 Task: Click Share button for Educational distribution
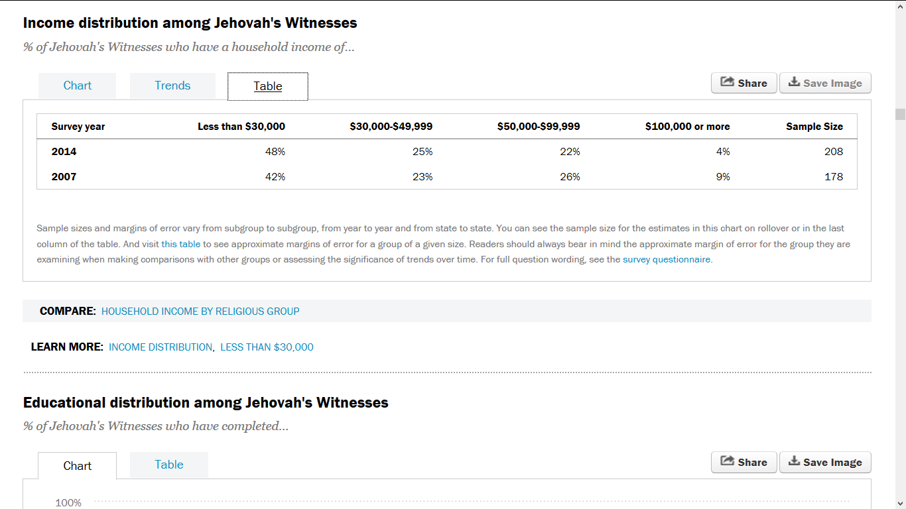click(744, 462)
